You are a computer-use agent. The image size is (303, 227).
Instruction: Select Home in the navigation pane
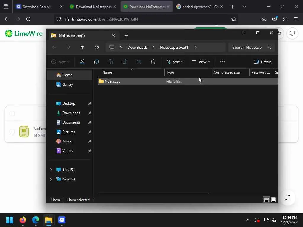coord(70,75)
